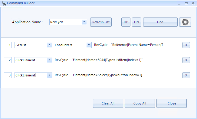Screen dimensions: 197x119
Task: Open the row 3 ClickElement command dropdown
Action: coord(50,75)
